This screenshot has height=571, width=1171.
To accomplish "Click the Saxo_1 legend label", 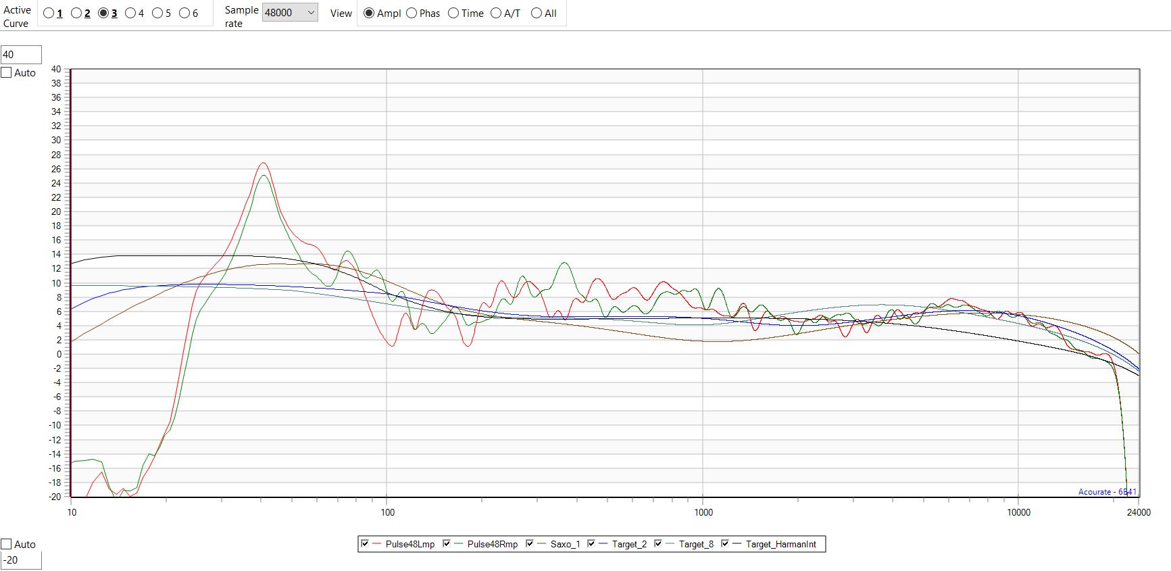I will coord(565,544).
